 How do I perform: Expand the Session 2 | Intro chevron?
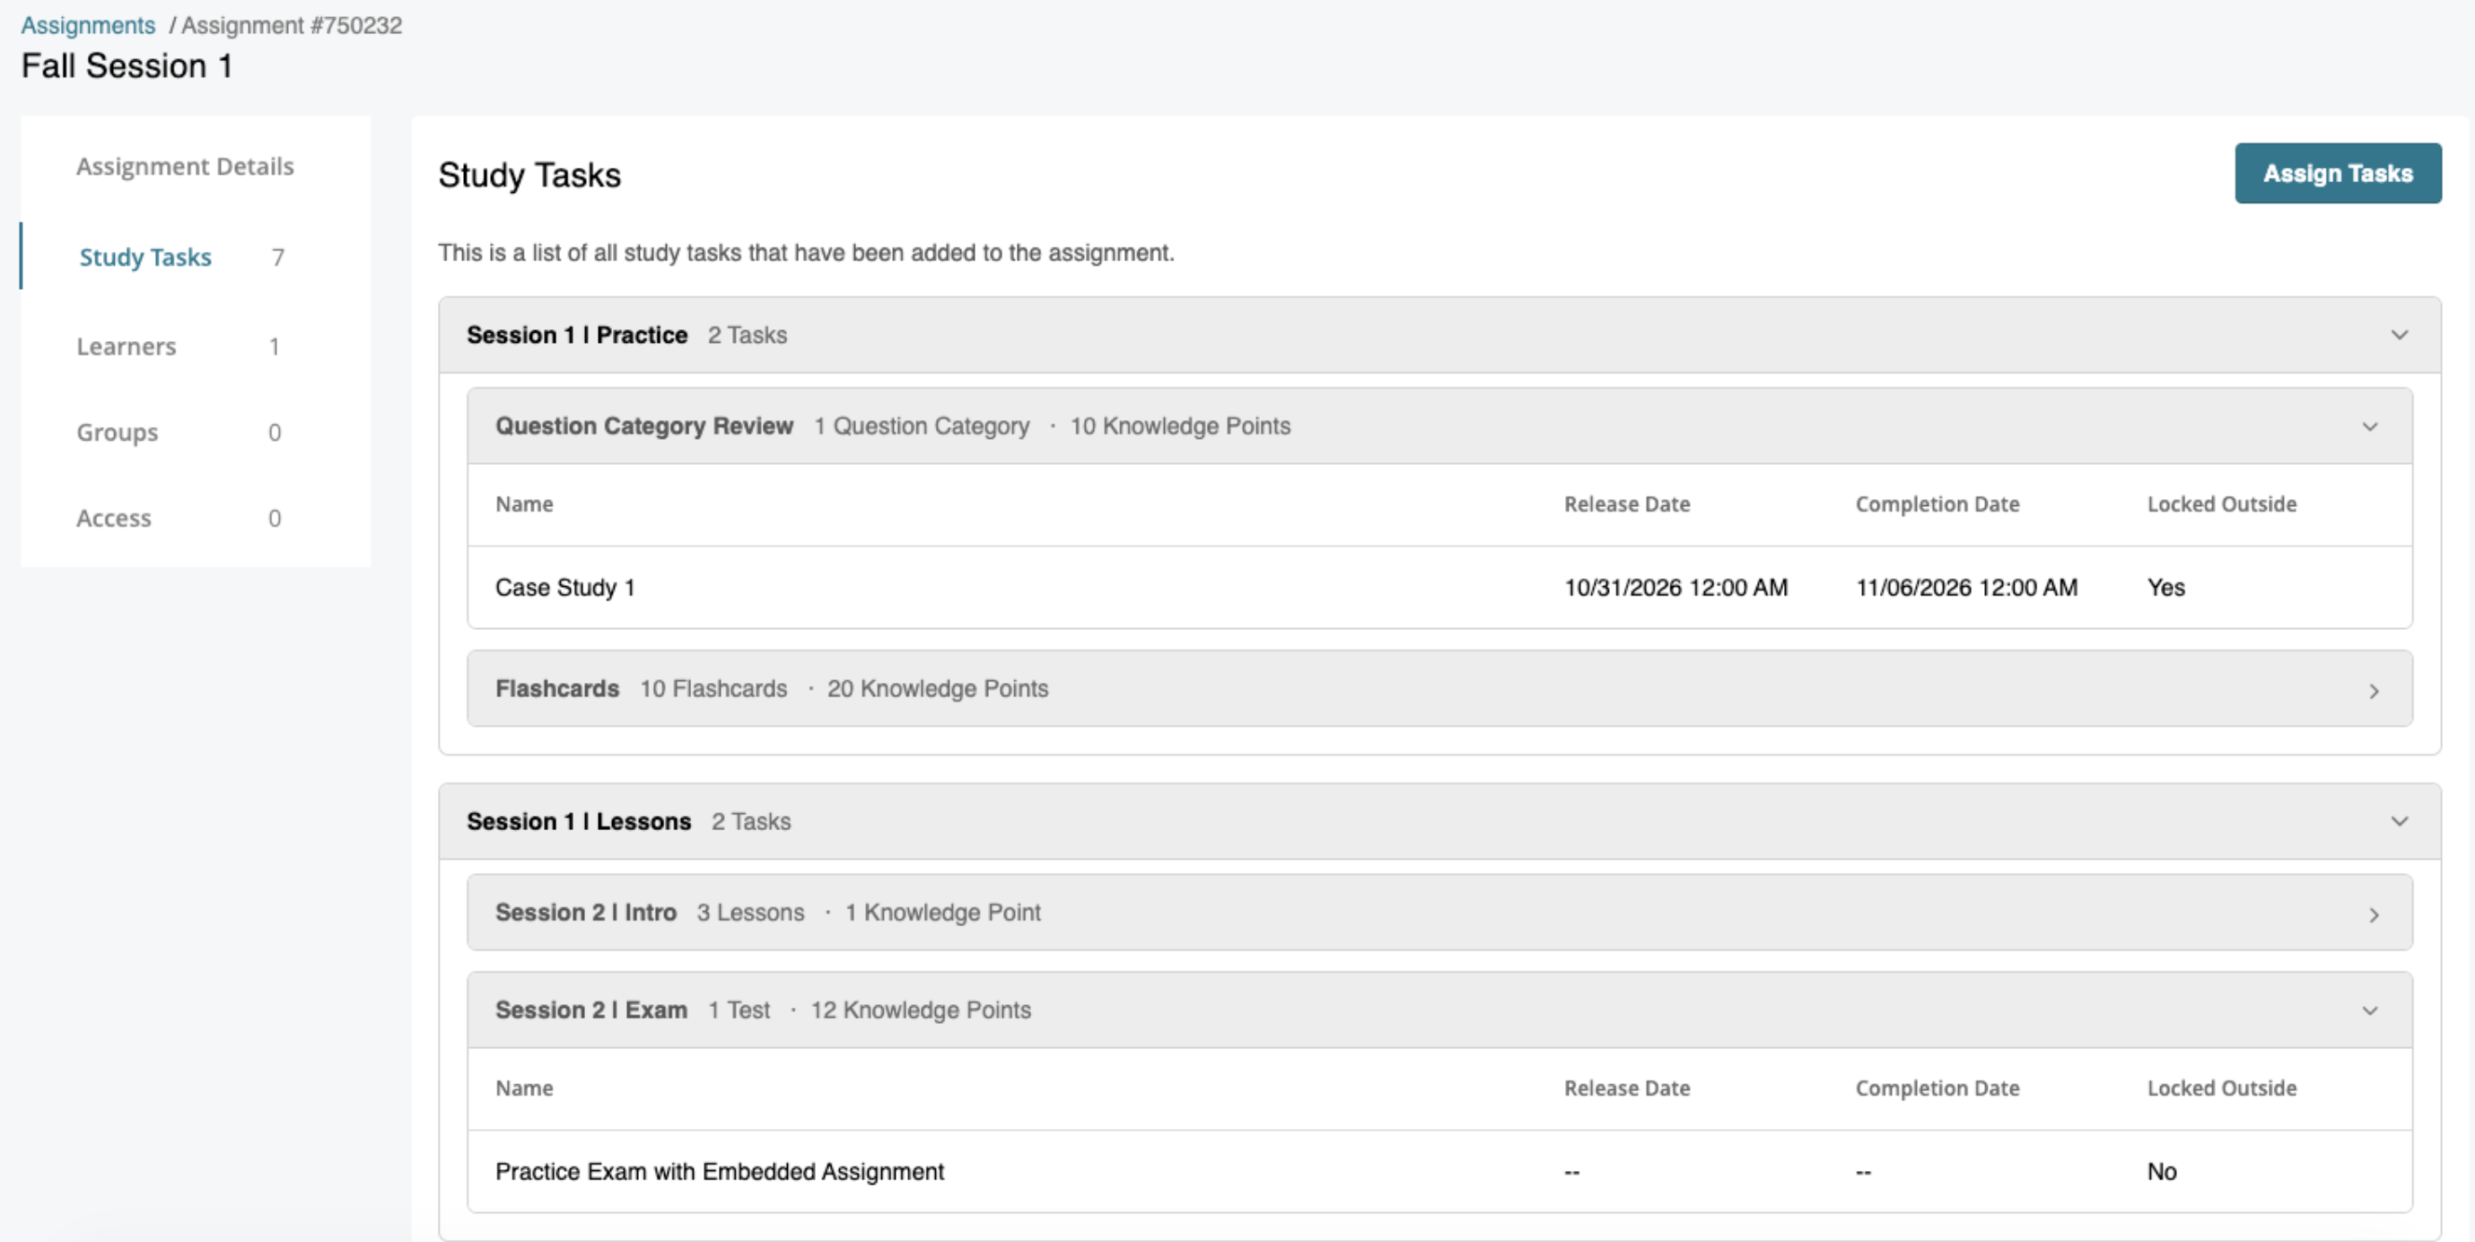click(2374, 914)
